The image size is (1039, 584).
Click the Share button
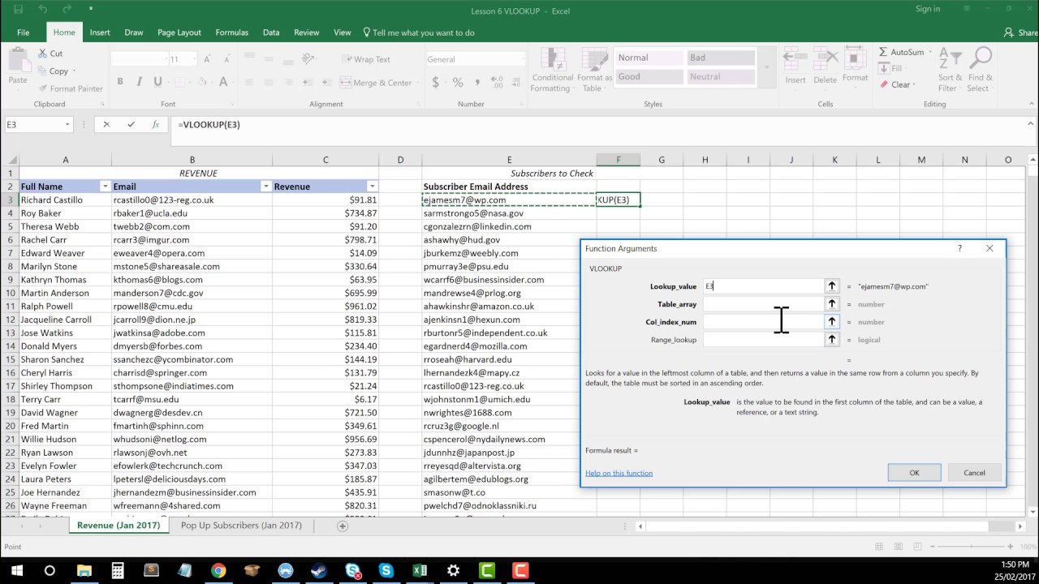coord(1020,32)
